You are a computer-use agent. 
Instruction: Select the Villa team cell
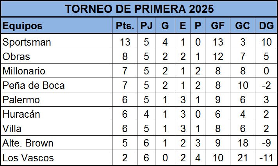coord(57,129)
